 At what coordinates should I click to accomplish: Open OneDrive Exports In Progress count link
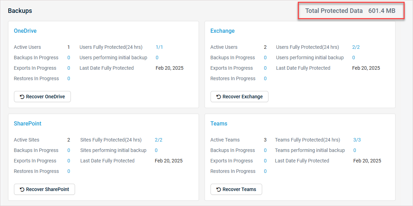[69, 68]
